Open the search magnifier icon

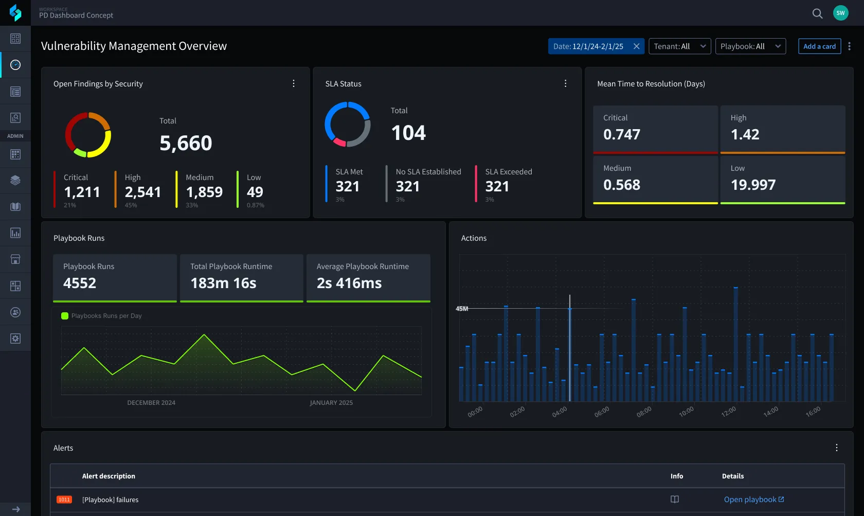click(x=817, y=13)
